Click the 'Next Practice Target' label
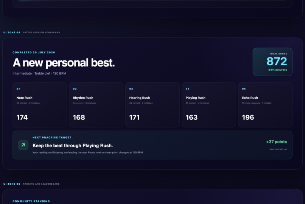 pyautogui.click(x=52, y=138)
